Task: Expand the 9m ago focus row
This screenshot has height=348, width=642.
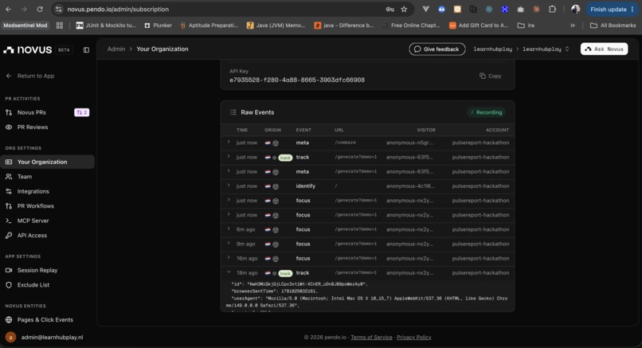Action: pyautogui.click(x=229, y=243)
